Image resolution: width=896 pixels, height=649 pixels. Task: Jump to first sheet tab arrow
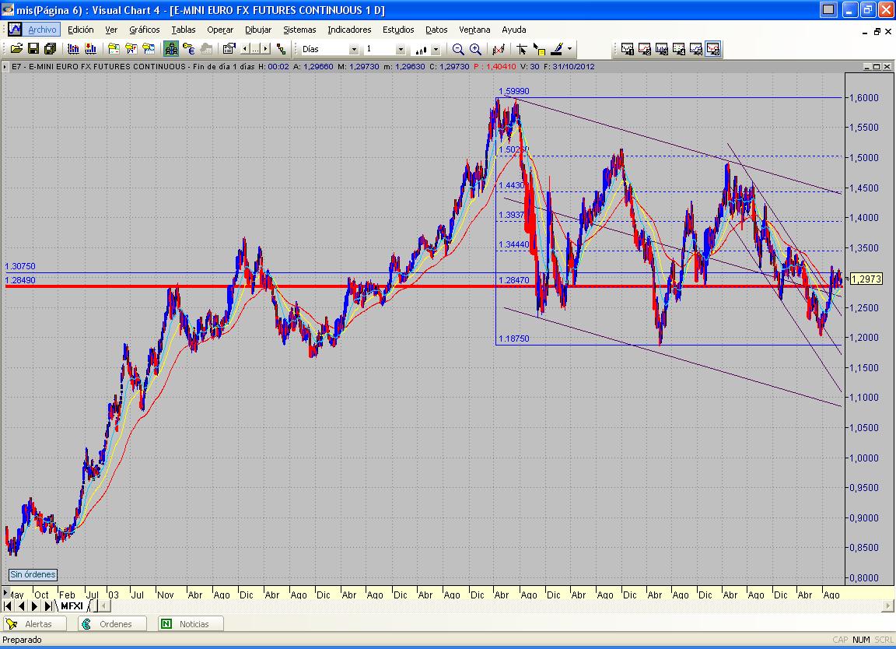point(8,605)
